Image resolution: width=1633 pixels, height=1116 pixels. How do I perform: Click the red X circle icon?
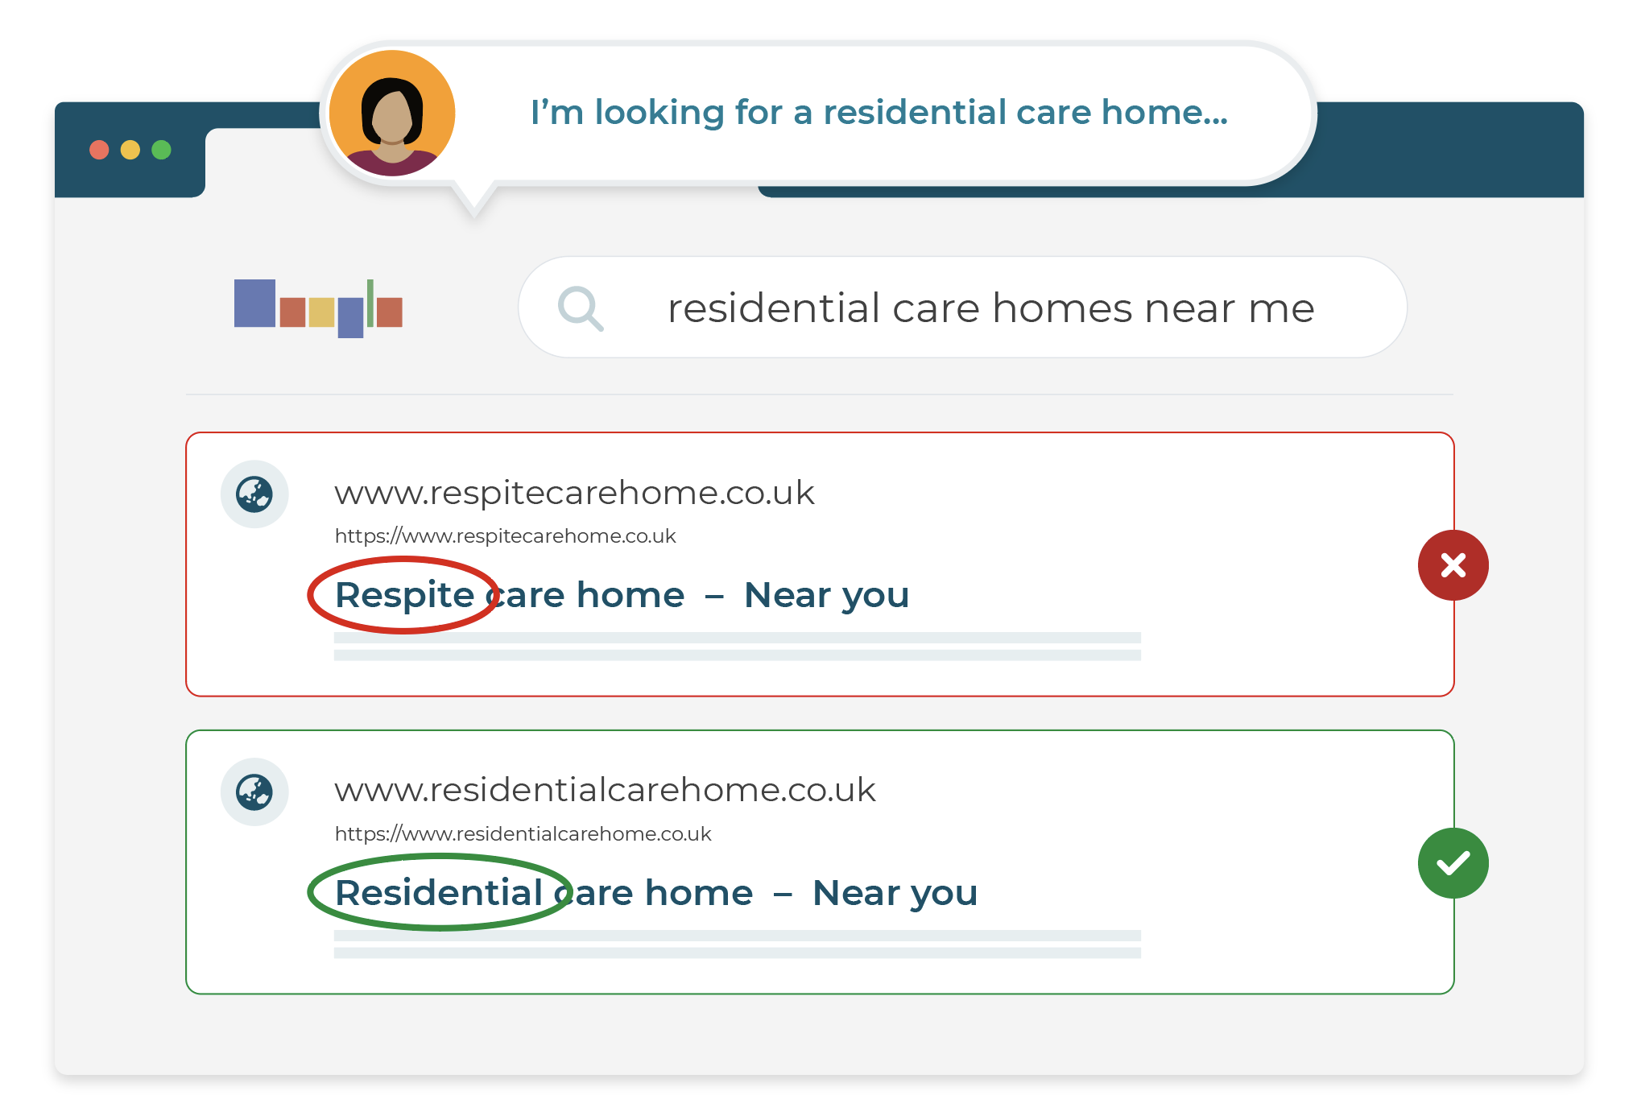tap(1453, 565)
